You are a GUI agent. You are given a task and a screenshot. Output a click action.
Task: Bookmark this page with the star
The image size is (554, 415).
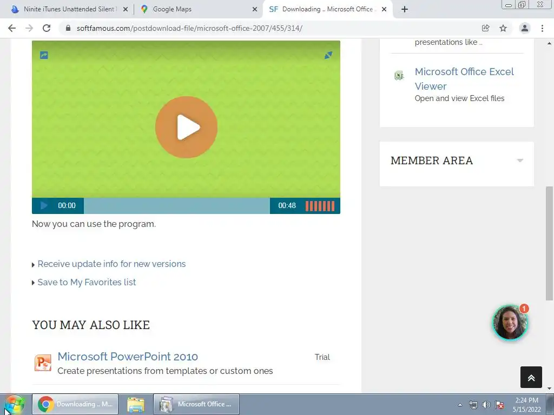503,28
